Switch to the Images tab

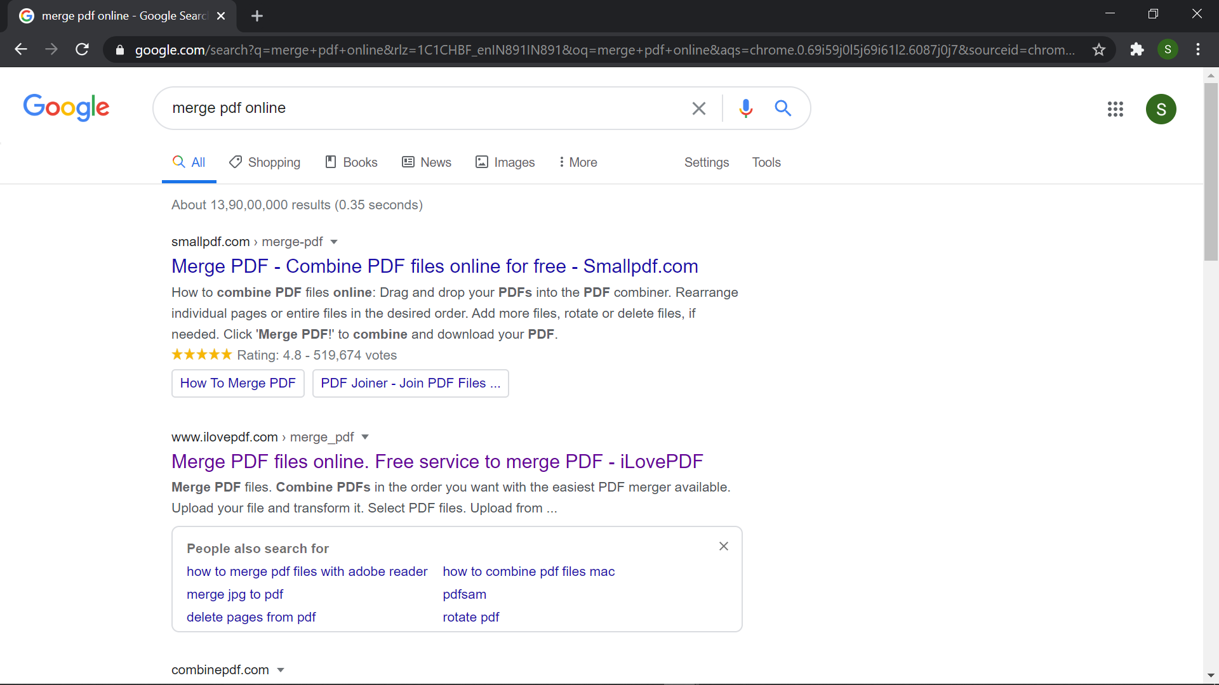[x=505, y=162]
